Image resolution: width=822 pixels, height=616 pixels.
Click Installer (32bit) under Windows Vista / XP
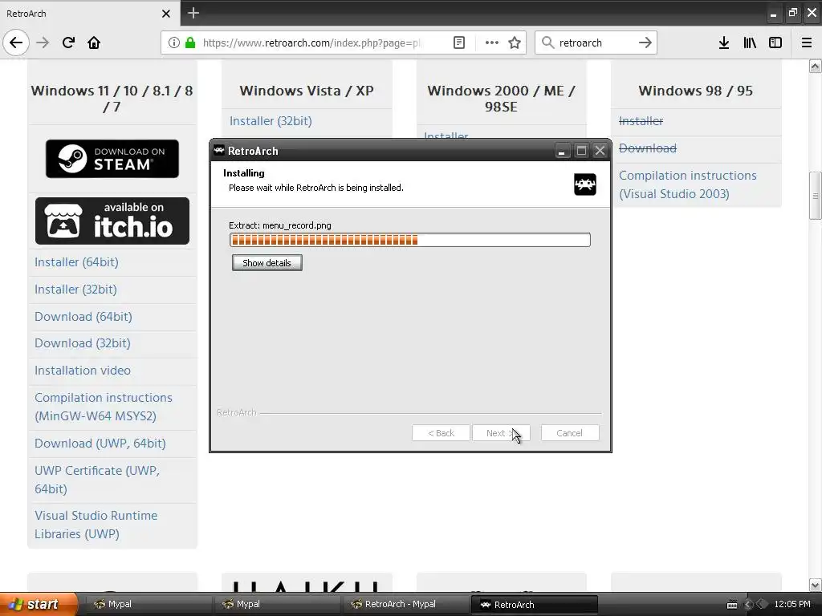271,121
